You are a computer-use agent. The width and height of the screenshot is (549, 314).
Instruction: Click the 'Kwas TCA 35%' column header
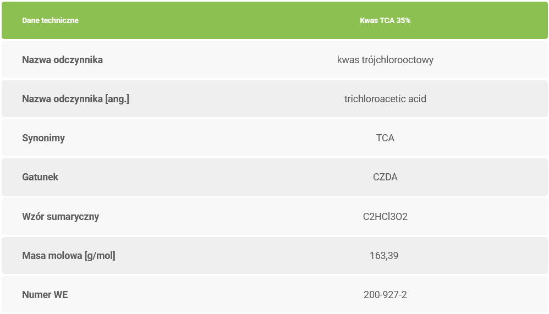[x=385, y=20]
